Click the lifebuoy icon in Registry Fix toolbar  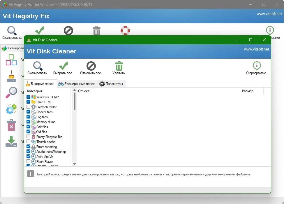(125, 30)
